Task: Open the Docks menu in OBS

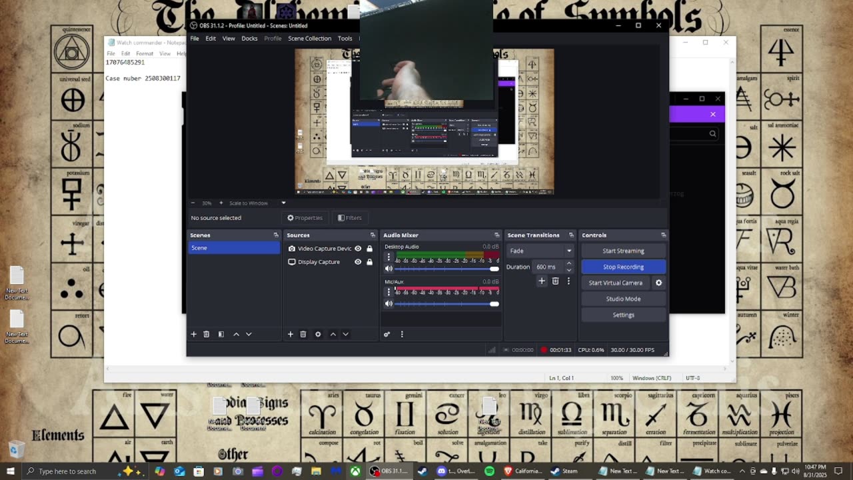Action: pyautogui.click(x=249, y=39)
